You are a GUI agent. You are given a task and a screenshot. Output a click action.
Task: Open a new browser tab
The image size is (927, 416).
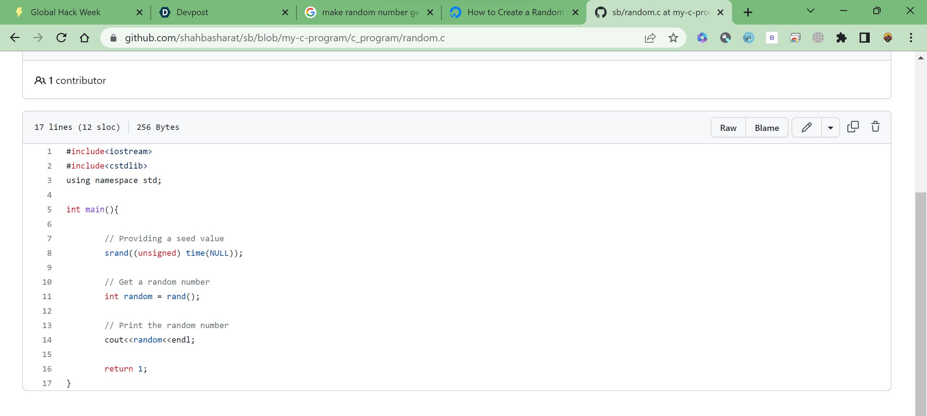pyautogui.click(x=748, y=12)
